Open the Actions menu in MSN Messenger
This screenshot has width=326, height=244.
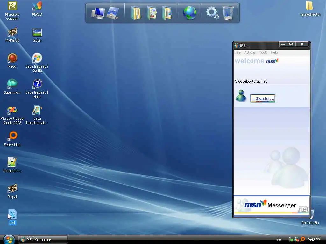[x=250, y=52]
